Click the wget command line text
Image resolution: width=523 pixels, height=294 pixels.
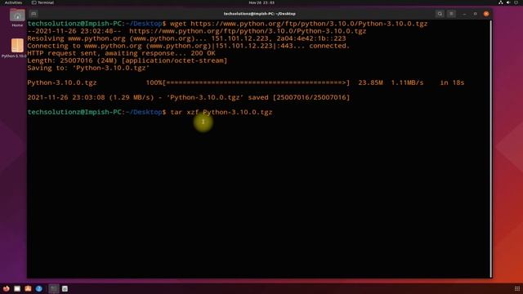(x=298, y=24)
